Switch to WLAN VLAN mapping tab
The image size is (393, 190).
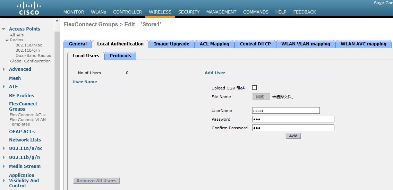(306, 44)
